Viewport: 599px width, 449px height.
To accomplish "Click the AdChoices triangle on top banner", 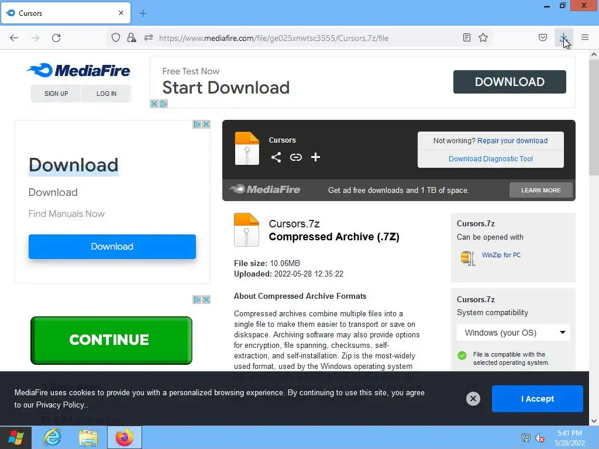I will click(x=164, y=104).
